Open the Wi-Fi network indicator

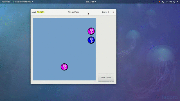point(167,2)
